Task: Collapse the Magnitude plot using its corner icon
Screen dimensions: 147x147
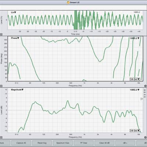Action: point(1,137)
